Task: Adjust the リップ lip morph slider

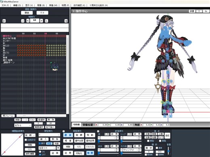Action: point(131,141)
